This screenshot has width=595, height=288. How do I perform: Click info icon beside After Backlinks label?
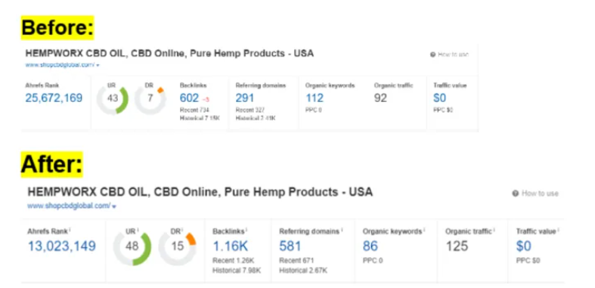point(246,230)
